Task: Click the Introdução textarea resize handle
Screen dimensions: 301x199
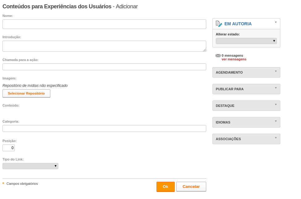Action: pyautogui.click(x=204, y=50)
